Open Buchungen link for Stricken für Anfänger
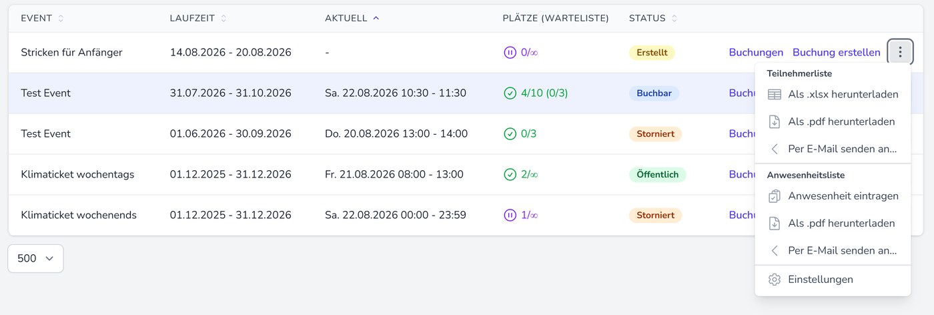This screenshot has width=934, height=315. tap(756, 52)
